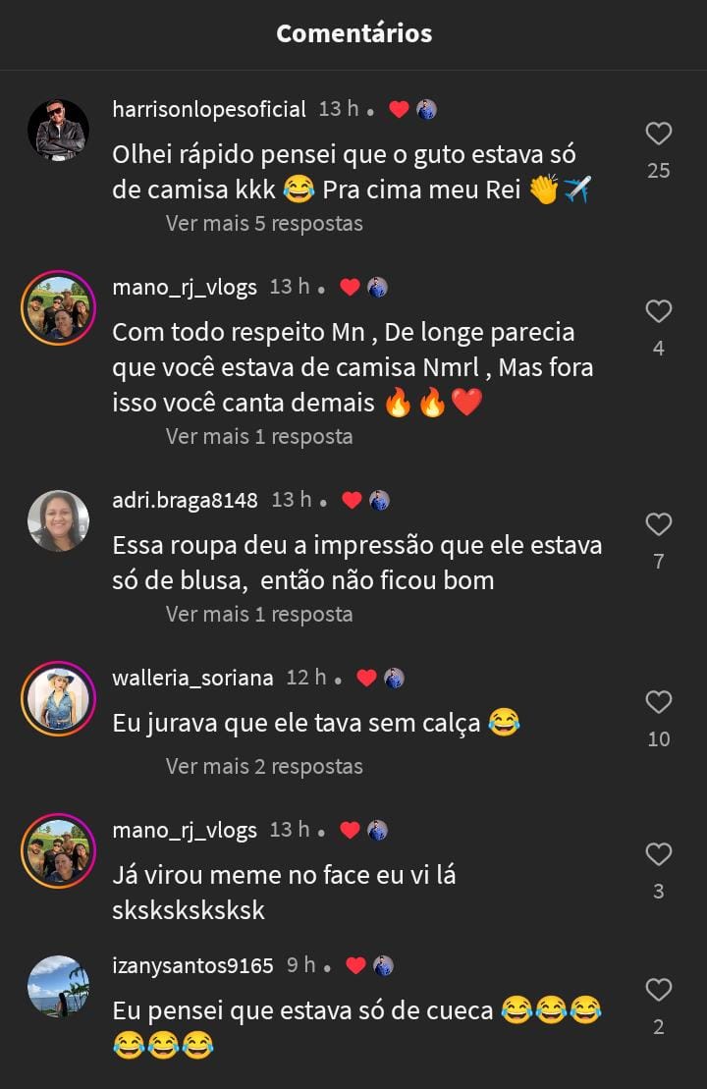This screenshot has height=1089, width=707.
Task: Like harrisonlopesoficial's comment with the heart
Action: click(x=658, y=134)
